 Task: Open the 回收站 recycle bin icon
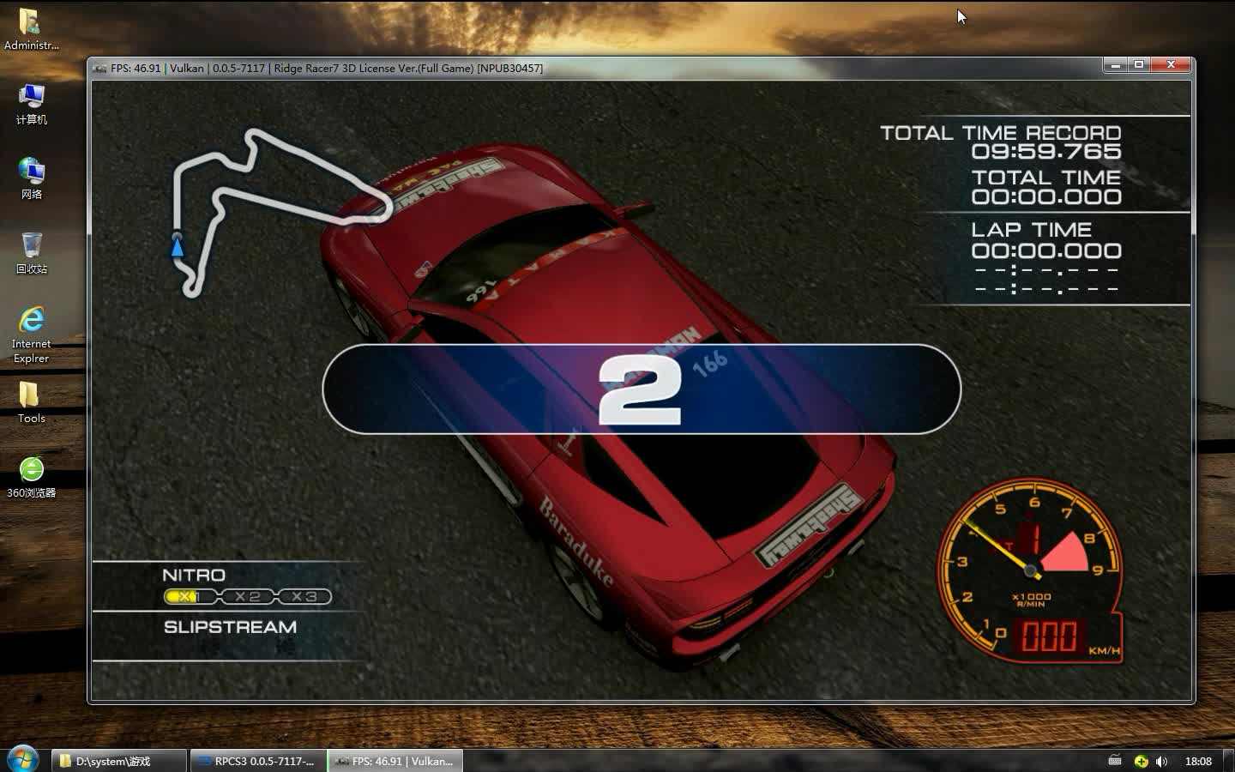(31, 253)
